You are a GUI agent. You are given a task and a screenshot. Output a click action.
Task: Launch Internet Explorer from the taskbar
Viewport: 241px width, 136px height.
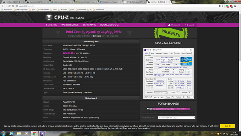coord(11,133)
